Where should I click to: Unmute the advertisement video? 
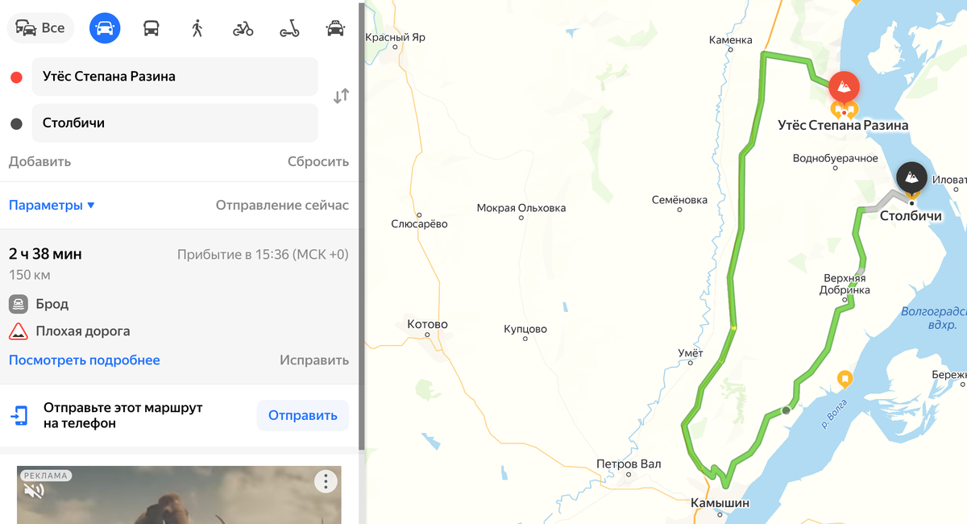point(34,490)
